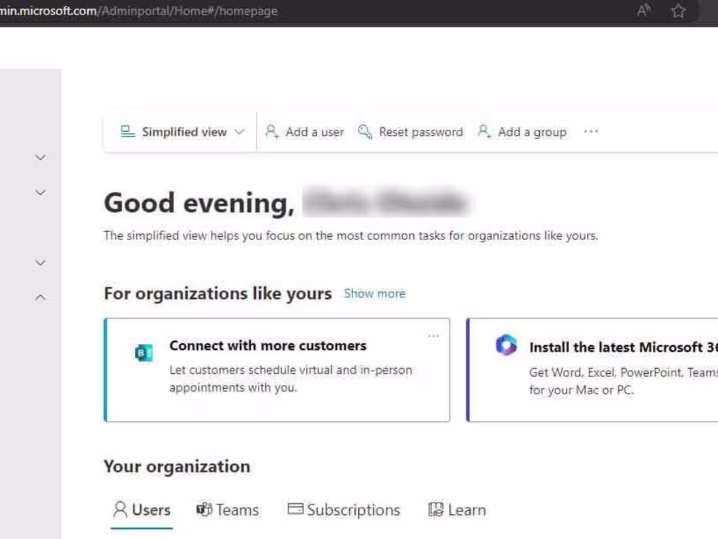Click the Simplified view checklist icon
718x539 pixels.
[127, 131]
